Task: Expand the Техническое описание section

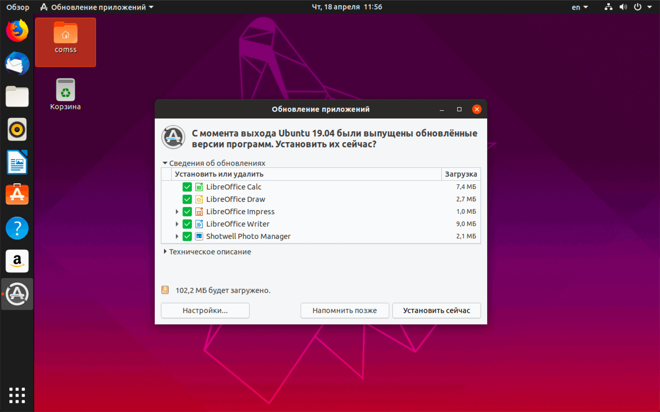Action: tap(165, 252)
